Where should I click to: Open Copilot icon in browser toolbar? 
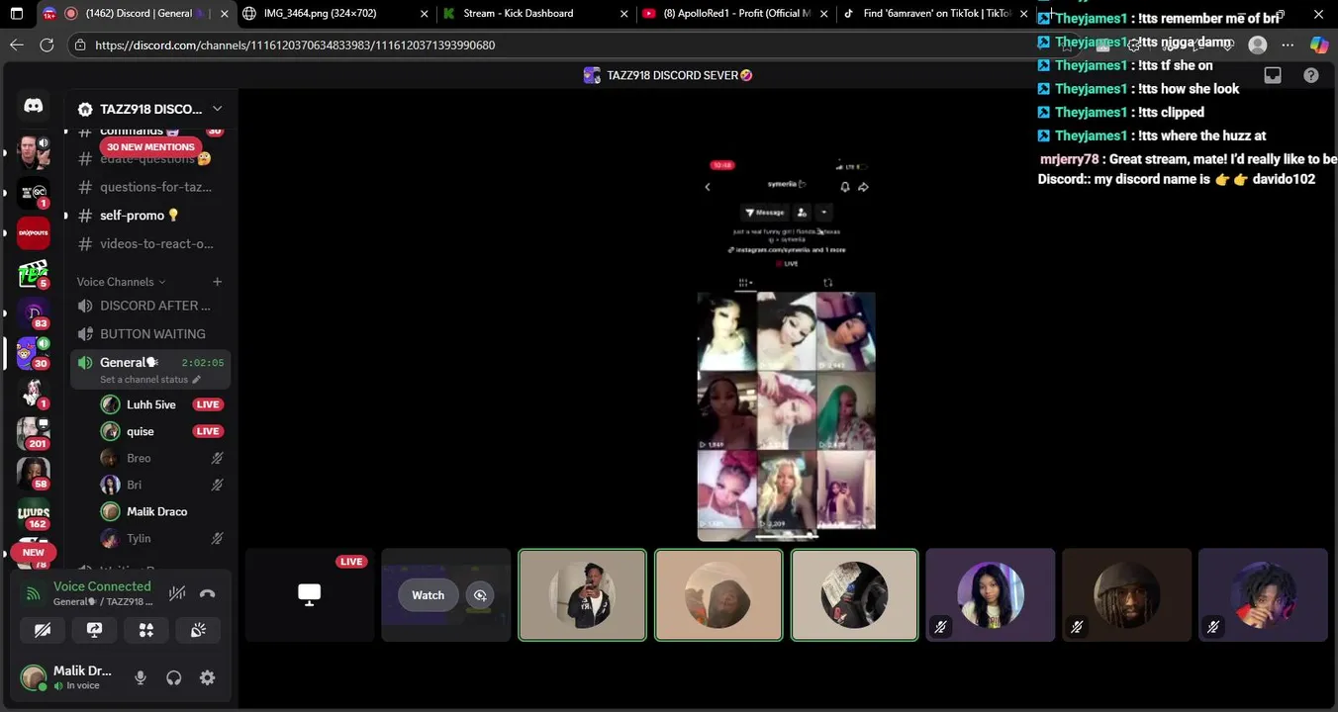coord(1319,45)
